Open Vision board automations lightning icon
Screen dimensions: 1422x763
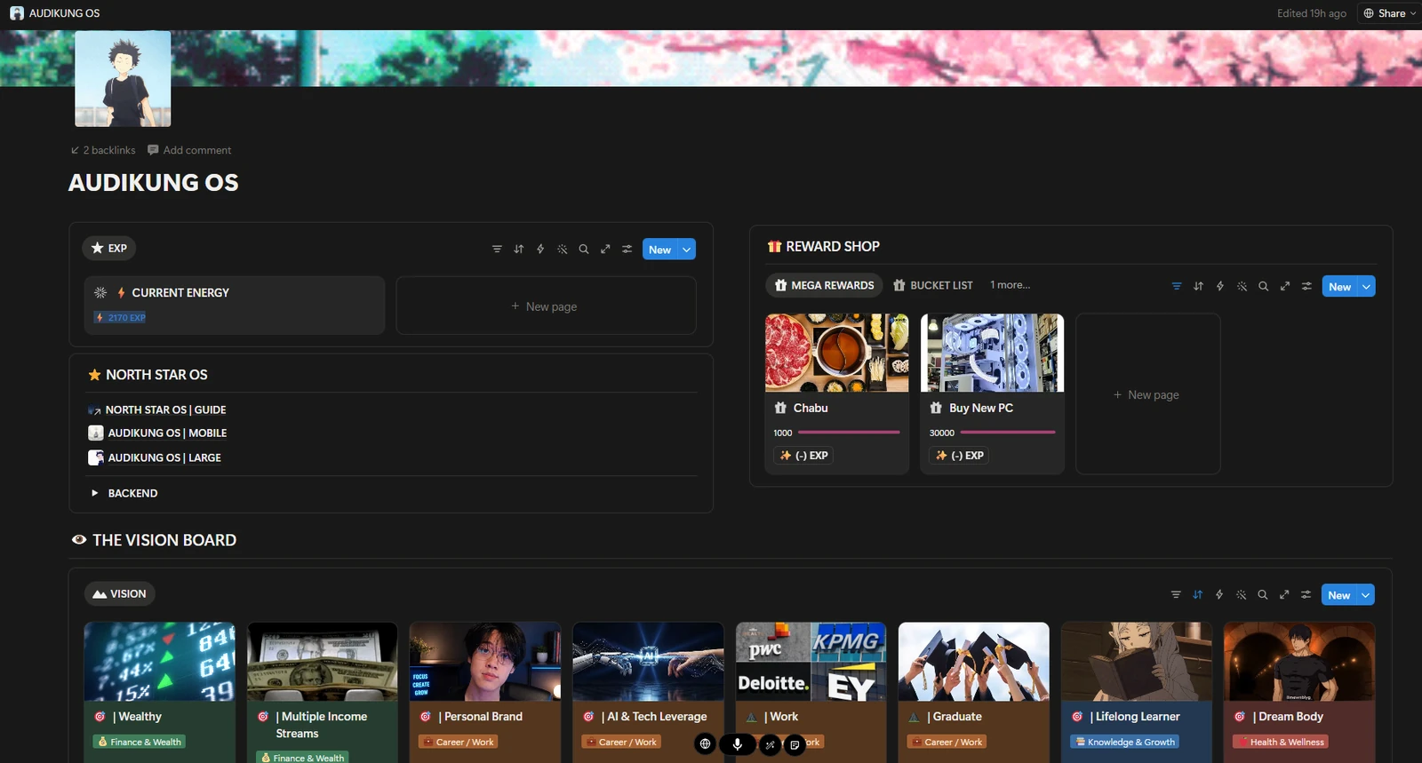[1219, 595]
